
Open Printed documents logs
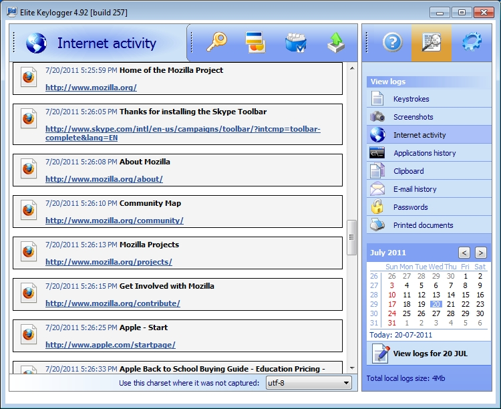click(429, 225)
